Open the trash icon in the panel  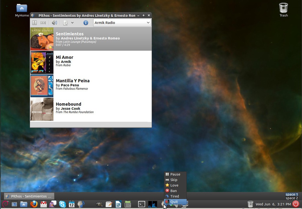(x=250, y=204)
